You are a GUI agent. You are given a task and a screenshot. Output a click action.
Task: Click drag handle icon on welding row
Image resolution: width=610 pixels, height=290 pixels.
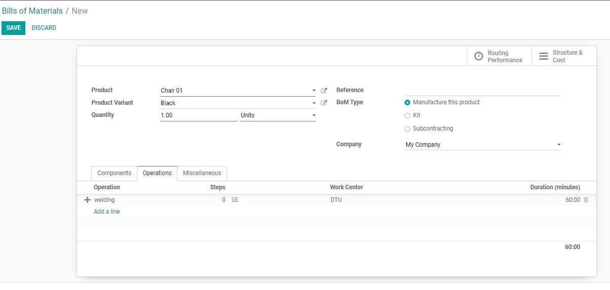(87, 200)
